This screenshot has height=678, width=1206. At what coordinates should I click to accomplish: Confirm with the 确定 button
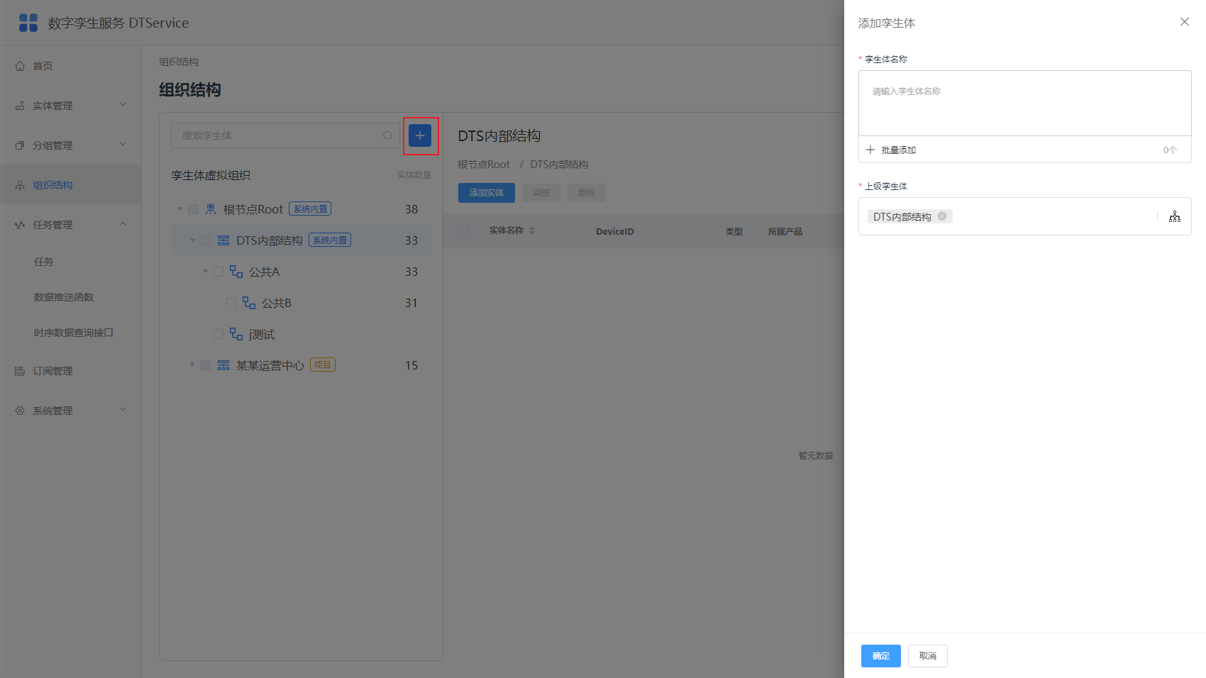[x=881, y=656]
